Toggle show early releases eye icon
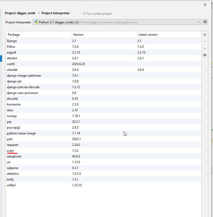Screen dimensions: 213x217 coord(205,55)
